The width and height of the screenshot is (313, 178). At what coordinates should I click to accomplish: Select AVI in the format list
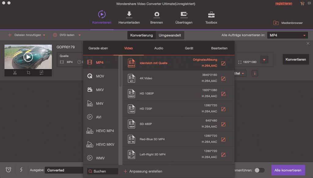click(101, 117)
